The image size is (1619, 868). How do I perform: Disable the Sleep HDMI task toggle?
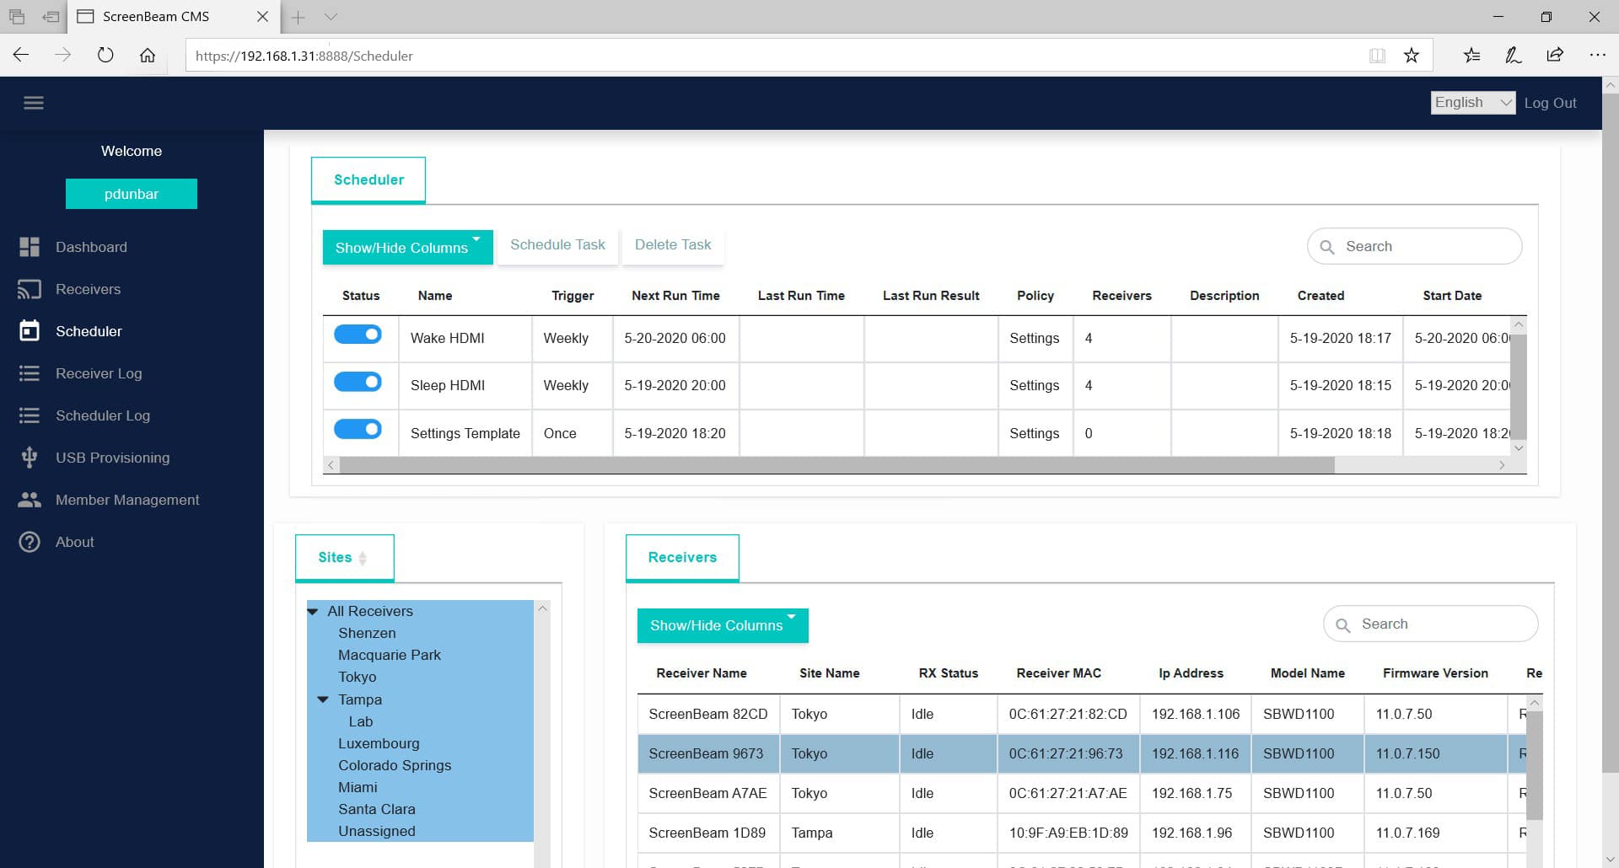click(x=358, y=383)
